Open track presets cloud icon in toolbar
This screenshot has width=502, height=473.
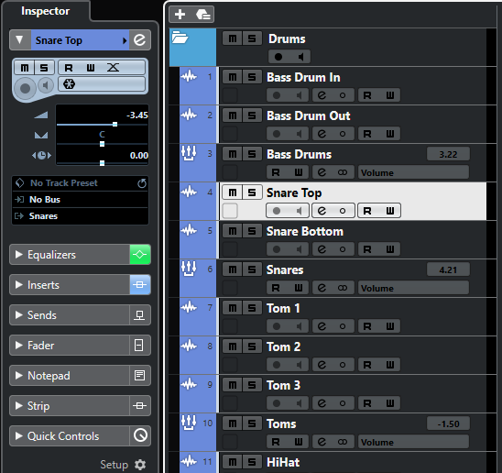point(202,15)
